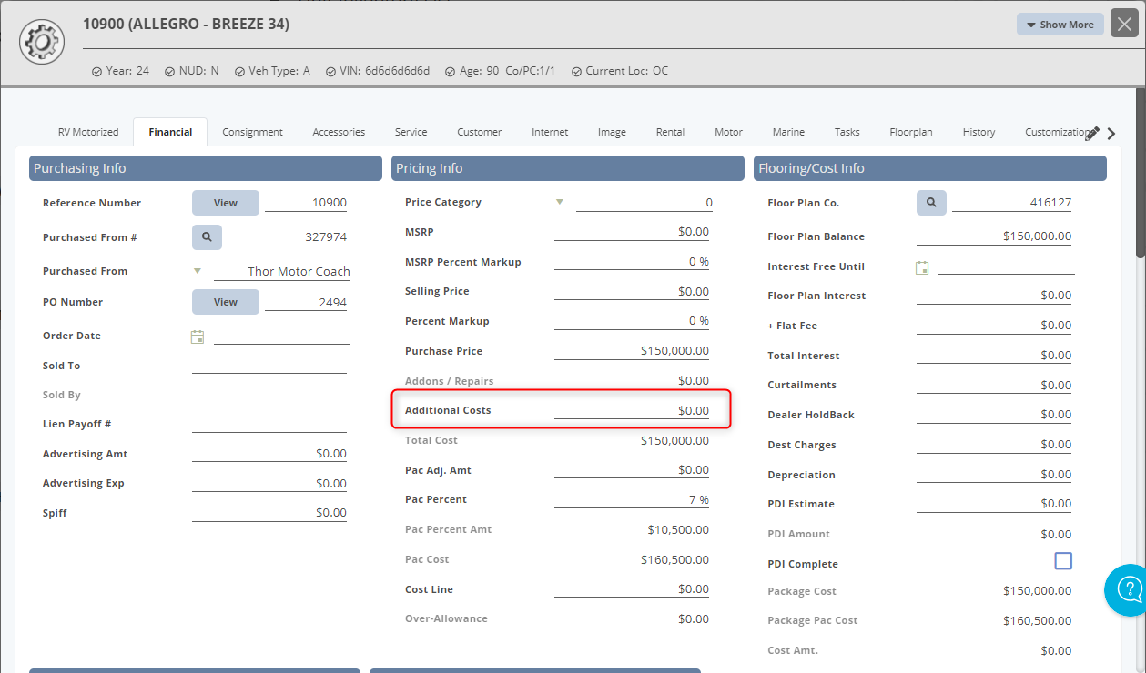Image resolution: width=1146 pixels, height=673 pixels.
Task: Open the History tab
Action: coord(978,132)
